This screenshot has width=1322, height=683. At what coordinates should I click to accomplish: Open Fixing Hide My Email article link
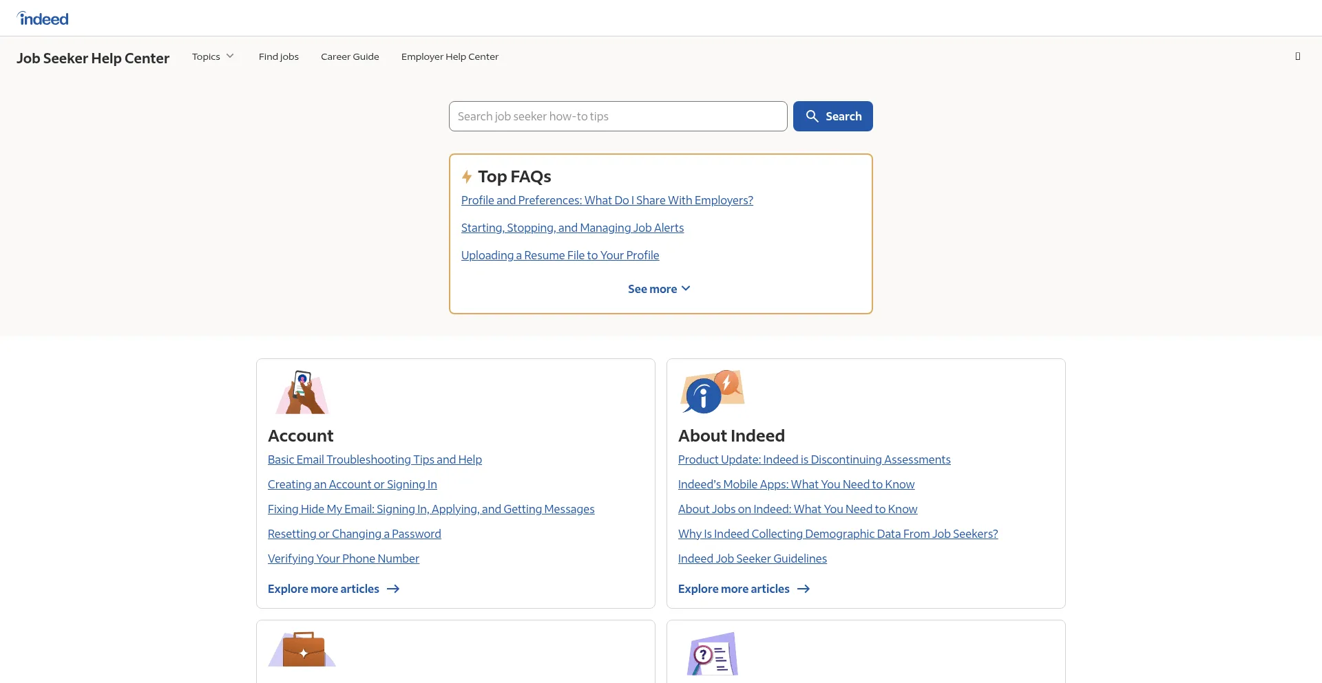[431, 509]
